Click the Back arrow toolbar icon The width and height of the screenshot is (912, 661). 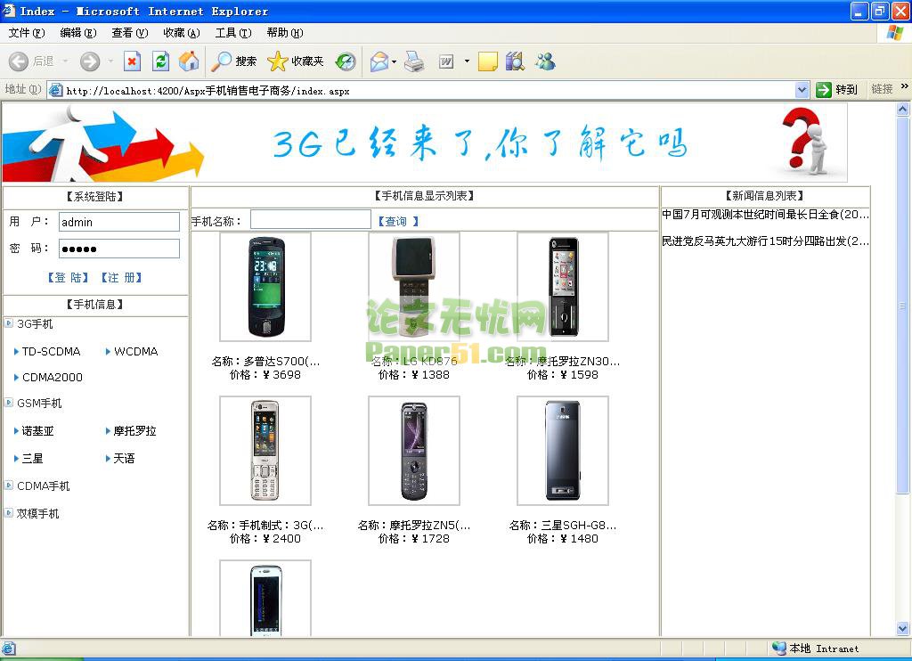point(19,61)
